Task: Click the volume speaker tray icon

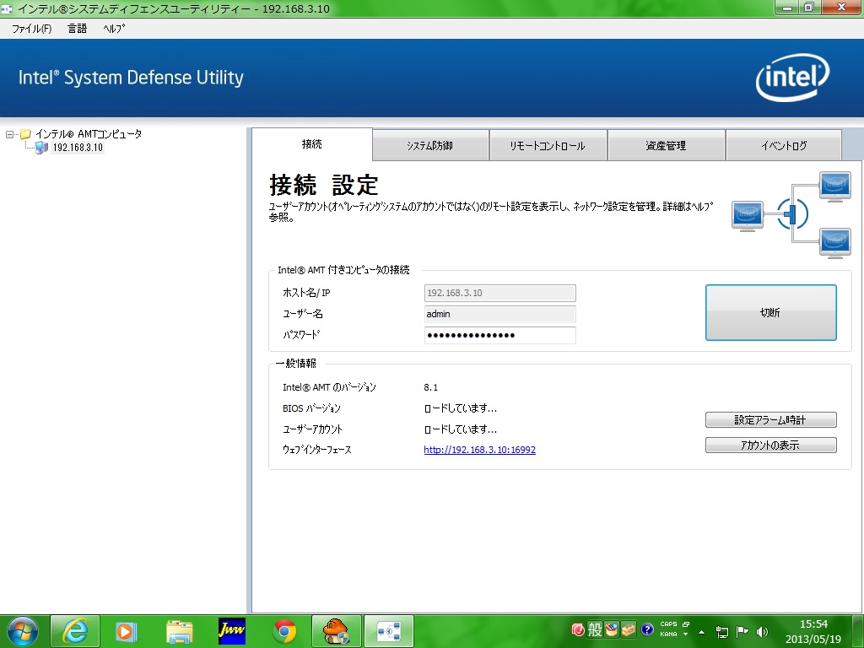Action: click(763, 631)
